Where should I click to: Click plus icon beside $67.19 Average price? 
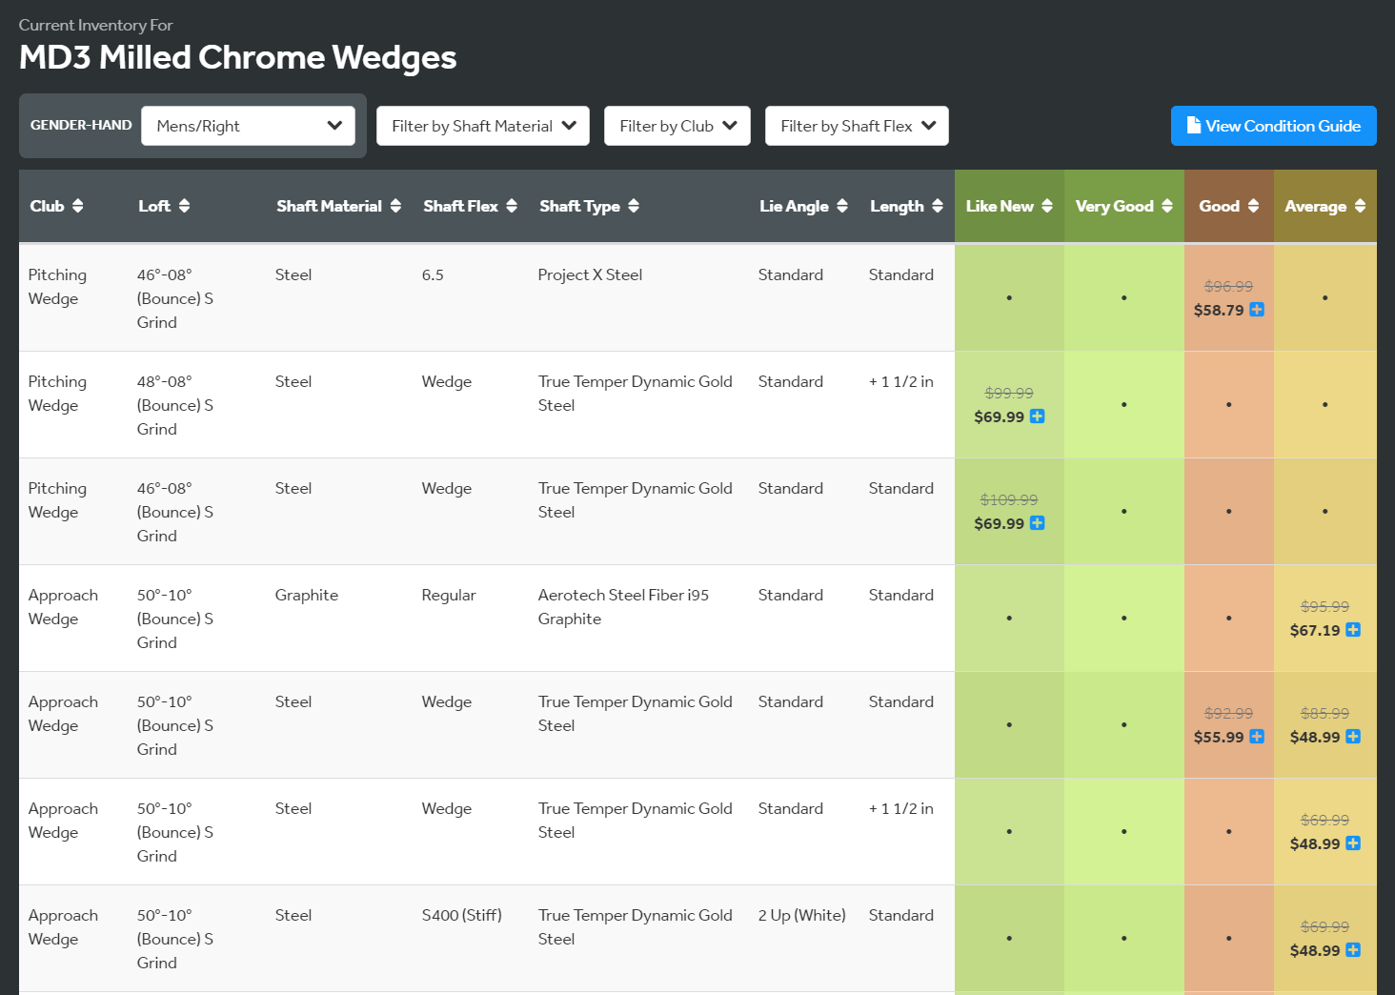(1353, 630)
